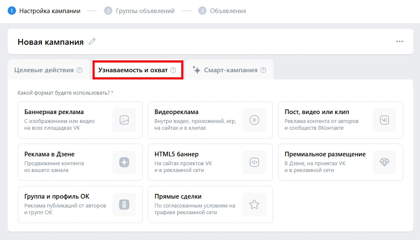The height and width of the screenshot is (240, 420).
Task: Click the image icon in Баннерная реклама
Action: (x=124, y=120)
